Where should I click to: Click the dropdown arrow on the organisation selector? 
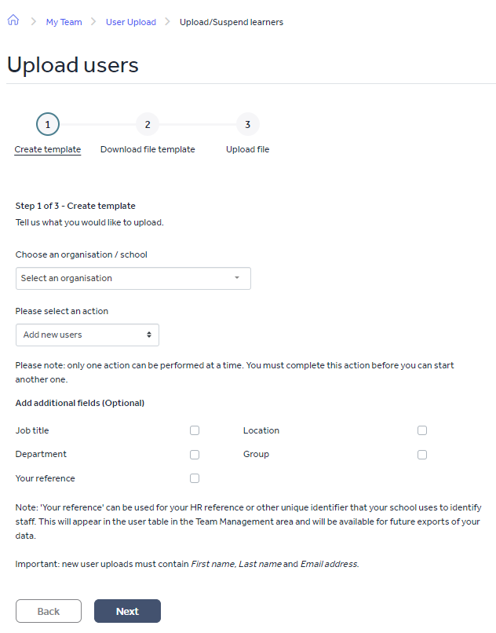[238, 278]
